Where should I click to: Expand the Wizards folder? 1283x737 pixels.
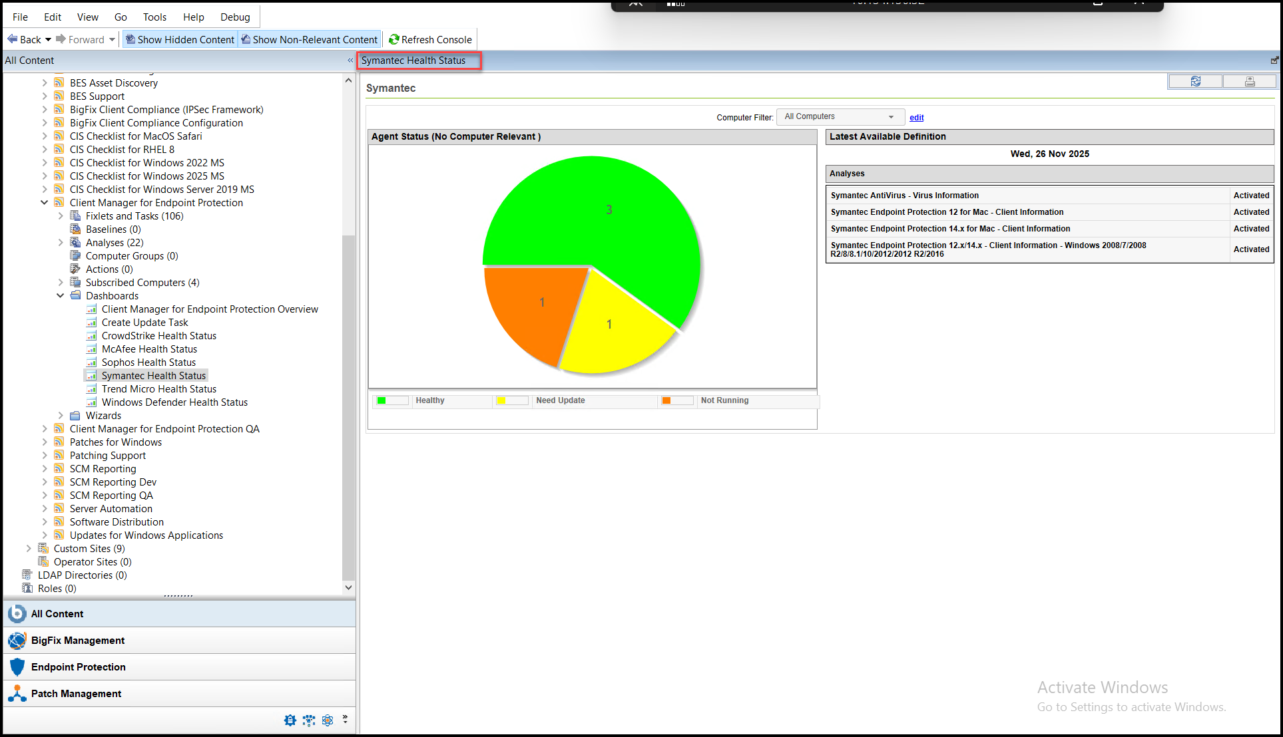coord(61,415)
